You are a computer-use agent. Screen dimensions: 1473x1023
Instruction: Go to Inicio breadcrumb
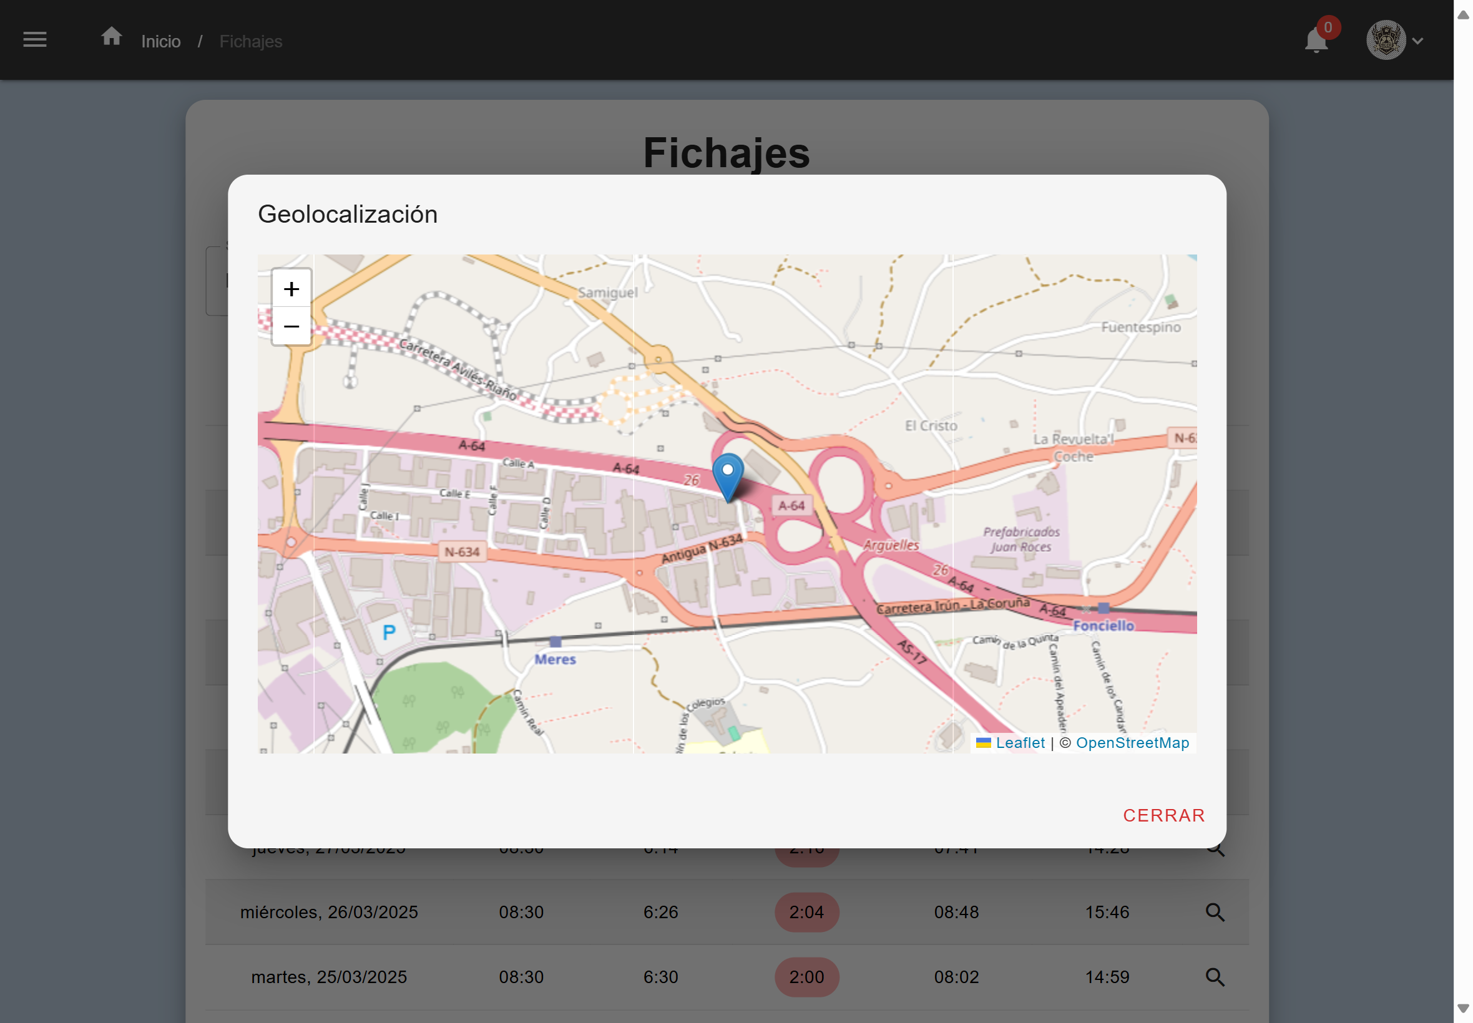click(x=161, y=42)
